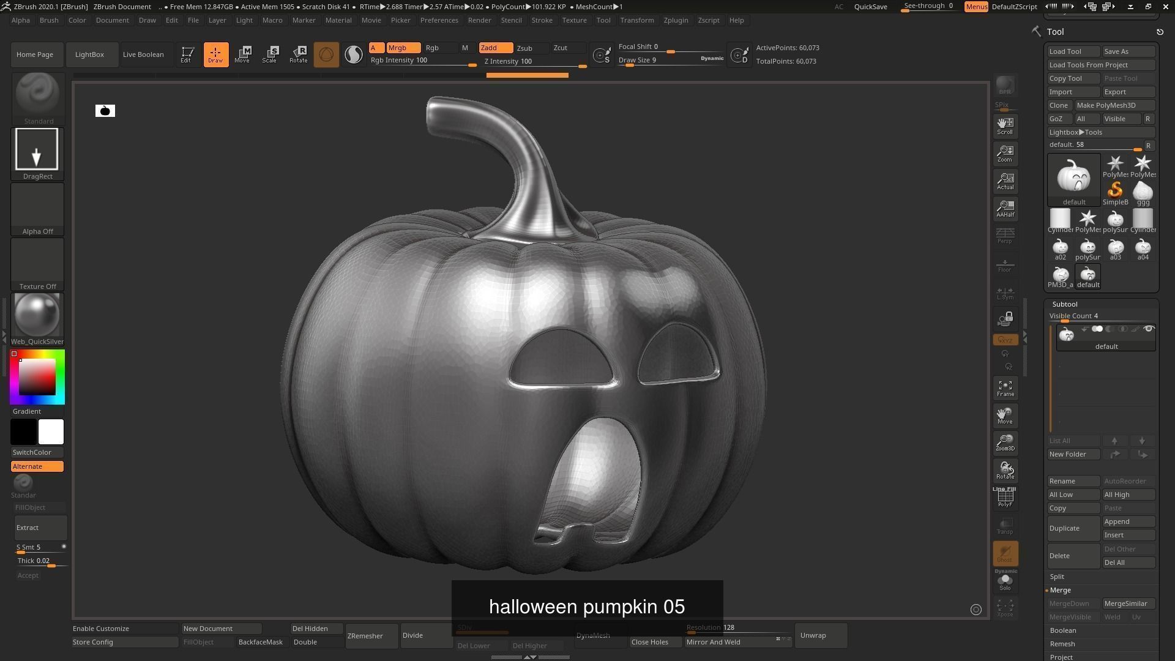Click the Frame mesh icon
The height and width of the screenshot is (661, 1175).
coord(1005,388)
